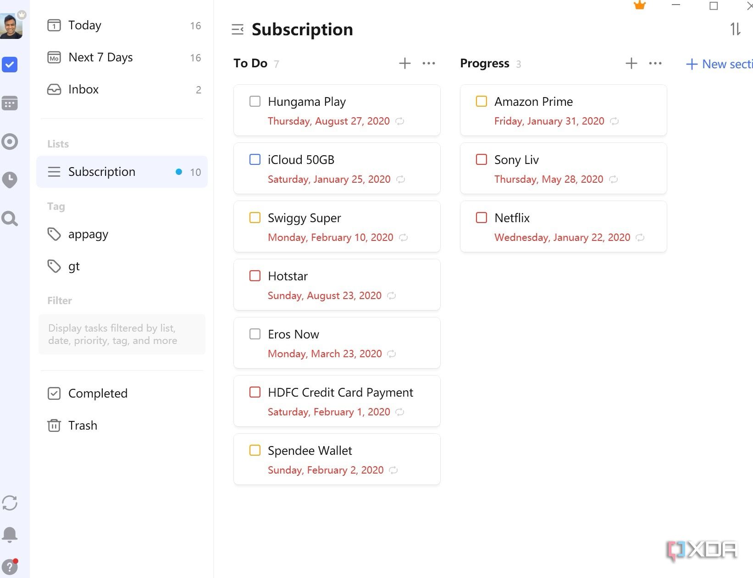
Task: Click the Monday, February 10, 2020 due date
Action: tap(331, 238)
